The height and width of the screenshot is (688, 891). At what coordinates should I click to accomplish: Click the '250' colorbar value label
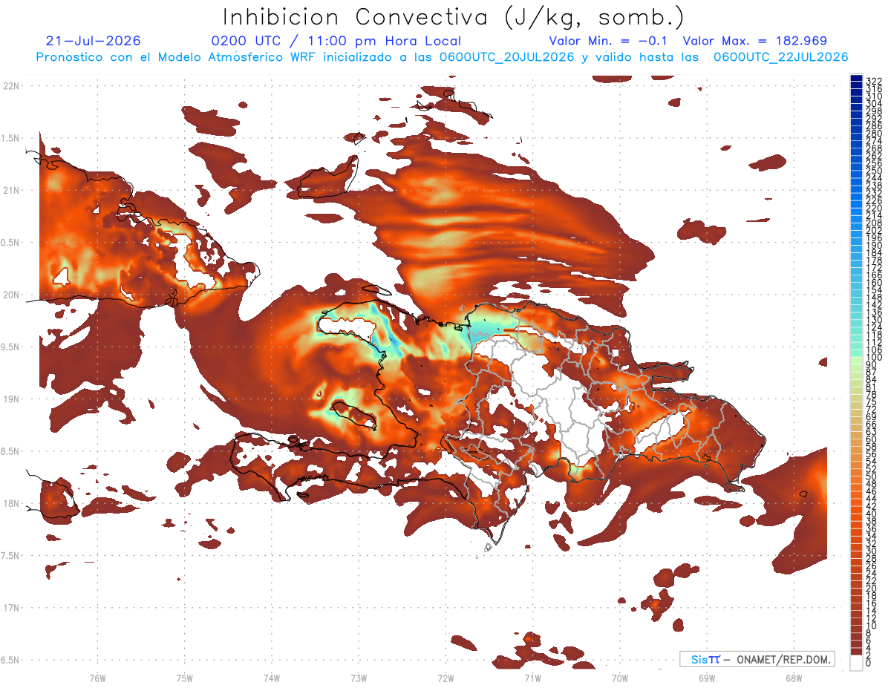point(874,171)
